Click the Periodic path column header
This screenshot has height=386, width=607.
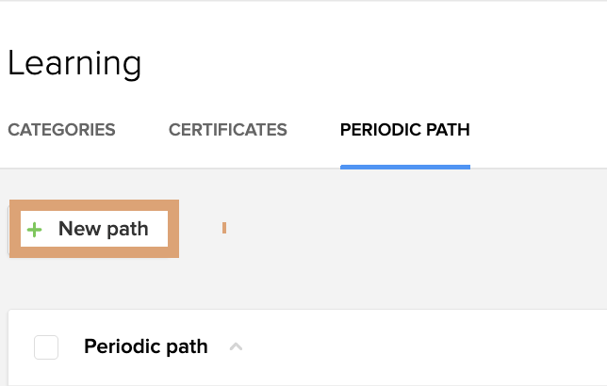(145, 346)
